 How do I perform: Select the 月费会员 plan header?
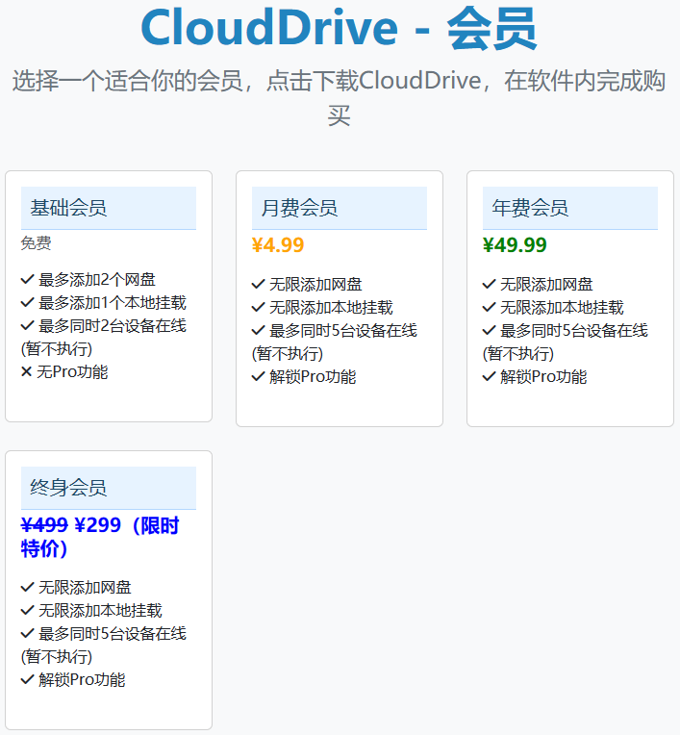pos(340,208)
